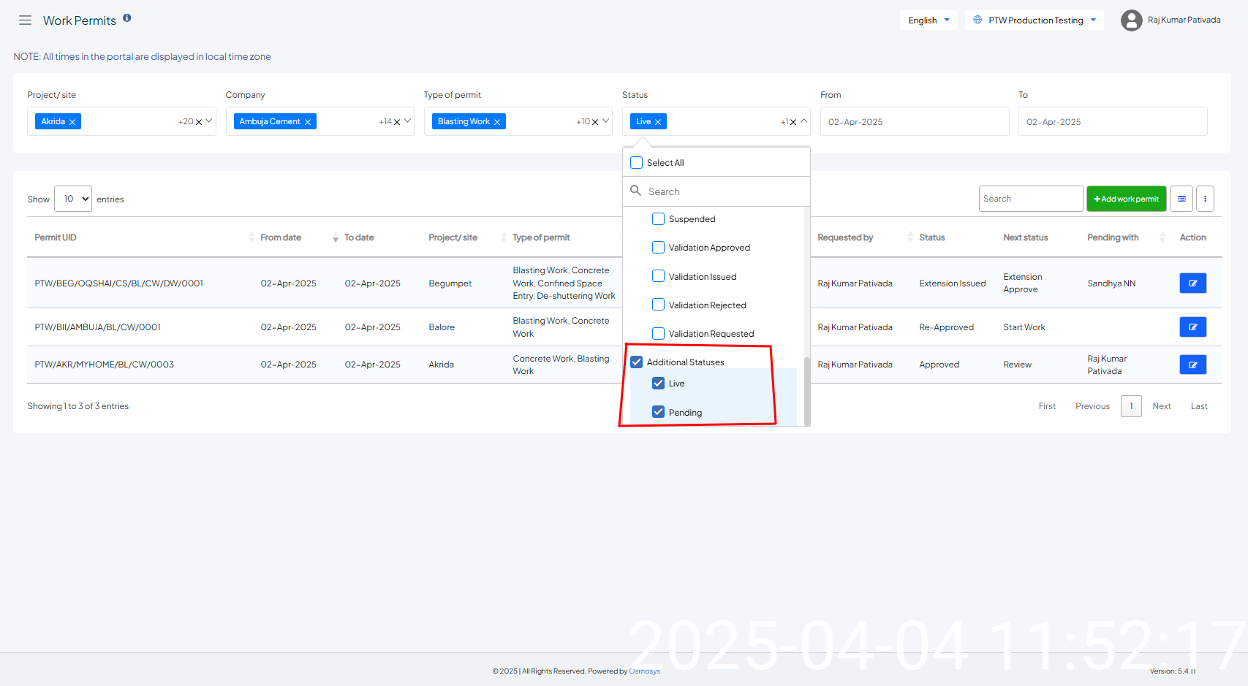Image resolution: width=1248 pixels, height=686 pixels.
Task: Enable the Suspended status checkbox
Action: pos(658,219)
